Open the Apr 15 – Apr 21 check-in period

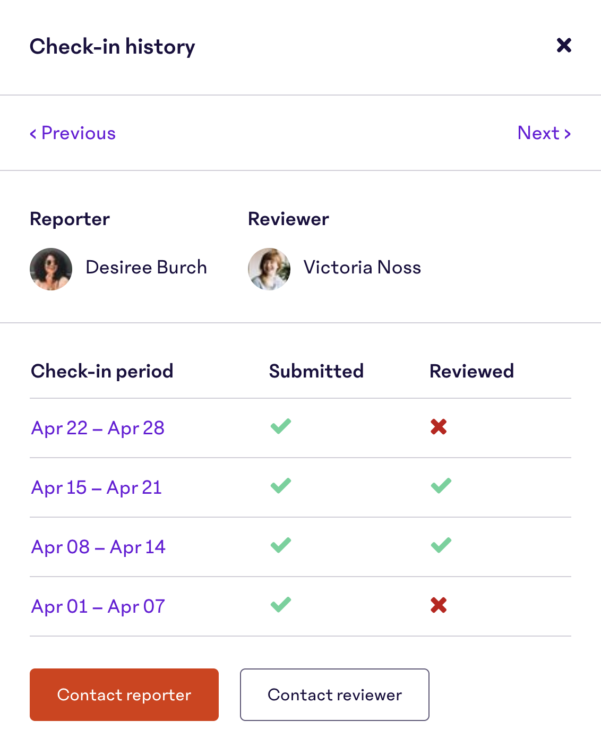pyautogui.click(x=96, y=487)
